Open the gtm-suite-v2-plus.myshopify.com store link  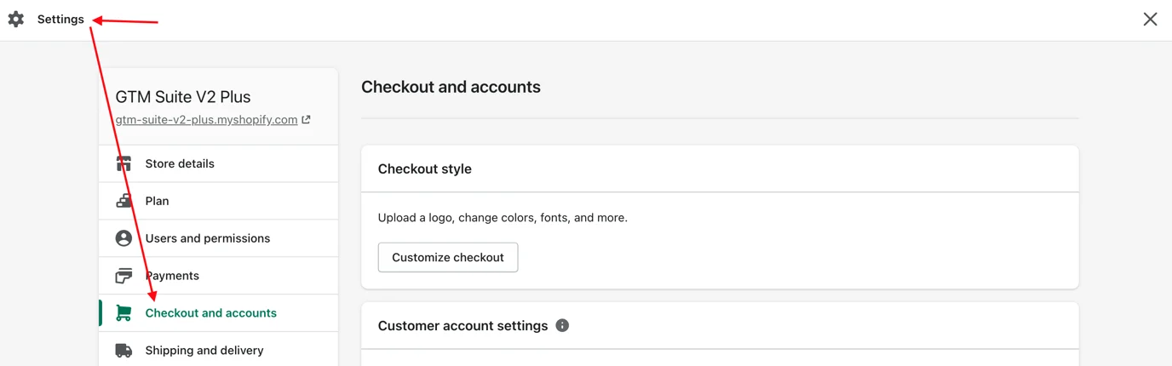pos(206,120)
